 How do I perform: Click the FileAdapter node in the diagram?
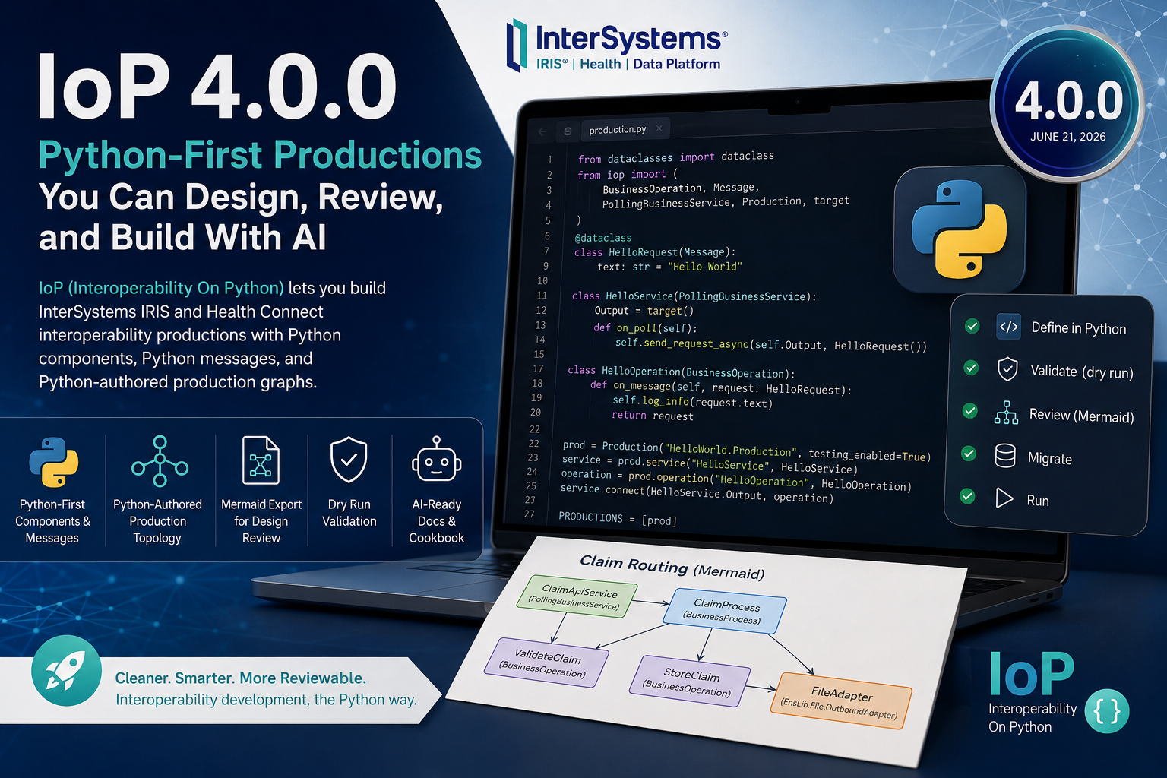tap(841, 701)
